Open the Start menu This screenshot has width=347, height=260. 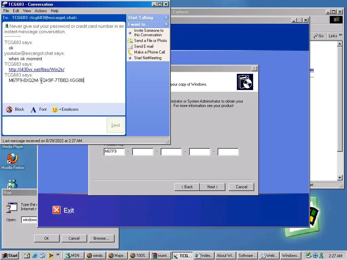pos(10,256)
